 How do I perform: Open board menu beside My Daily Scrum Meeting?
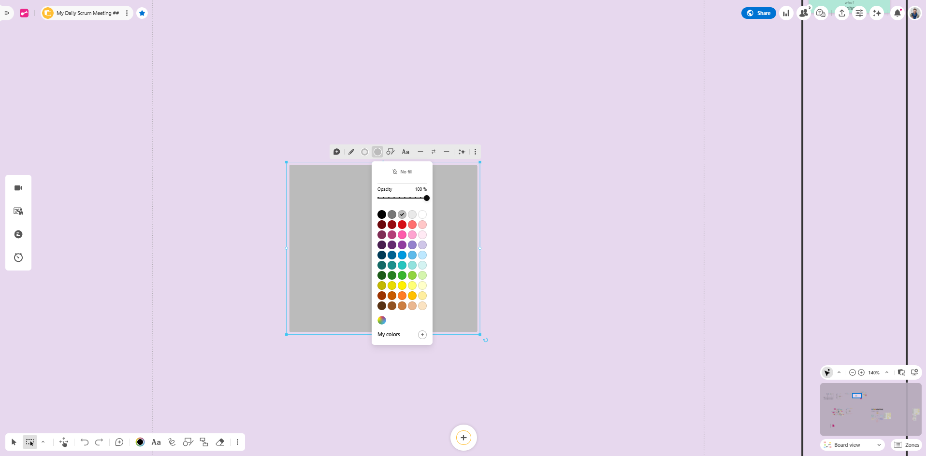pos(127,13)
